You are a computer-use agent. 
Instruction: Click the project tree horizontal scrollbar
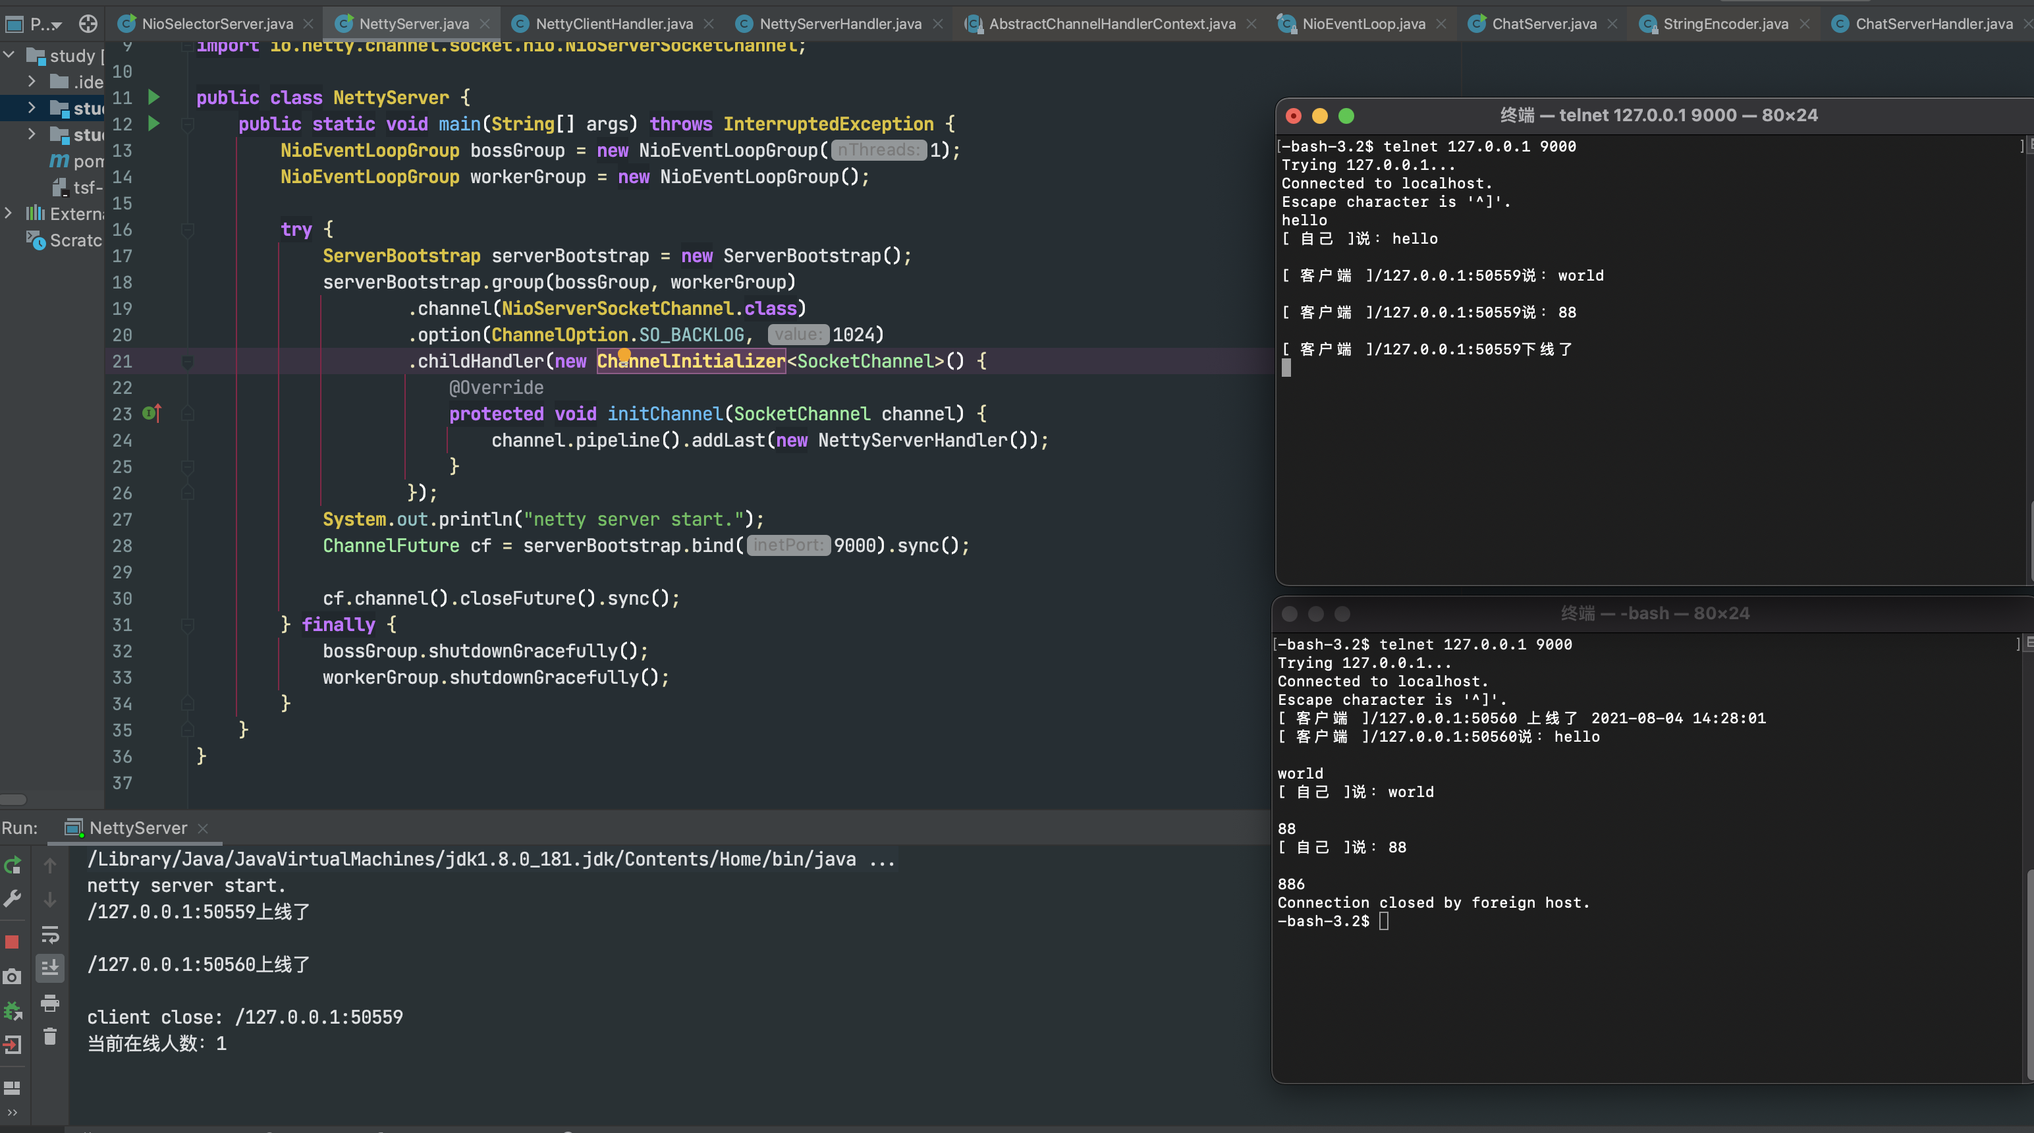click(13, 799)
